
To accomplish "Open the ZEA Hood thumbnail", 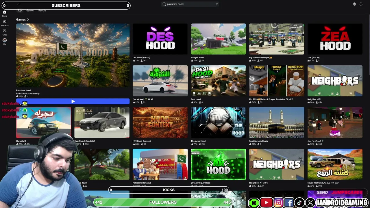I will tap(335, 39).
